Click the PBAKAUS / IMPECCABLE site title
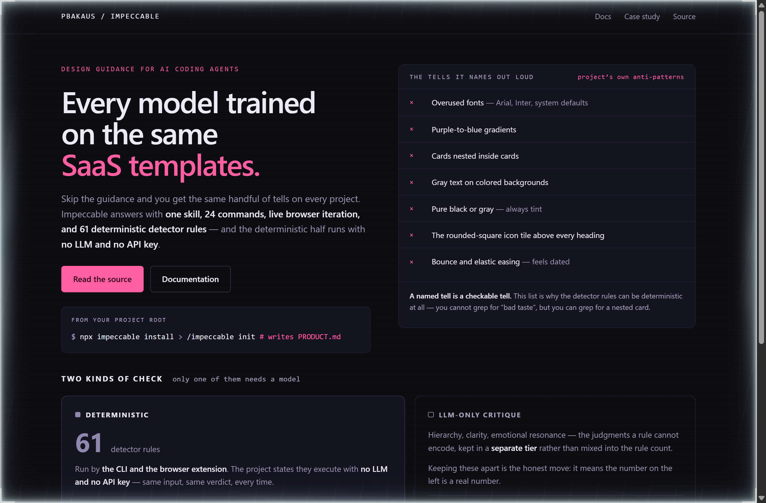Viewport: 766px width, 503px height. coord(110,16)
